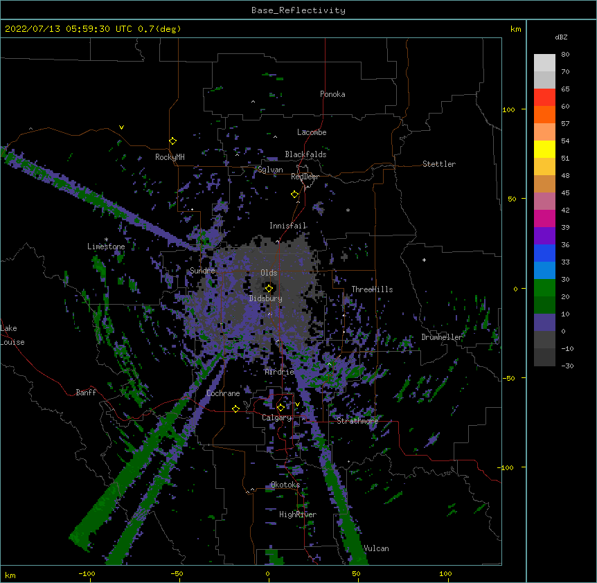597x583 pixels.
Task: Click the 80 value on the dBZ scale
Action: (x=565, y=55)
